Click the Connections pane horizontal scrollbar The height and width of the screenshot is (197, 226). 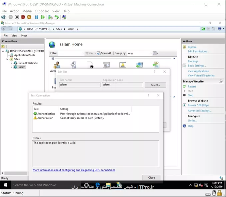point(15,173)
